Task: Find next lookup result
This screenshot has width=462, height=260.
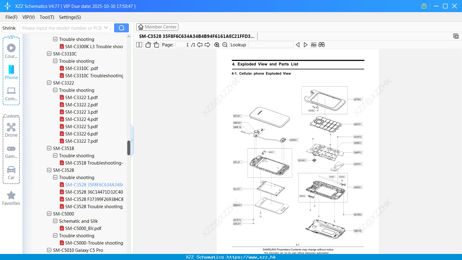Action: point(305,45)
